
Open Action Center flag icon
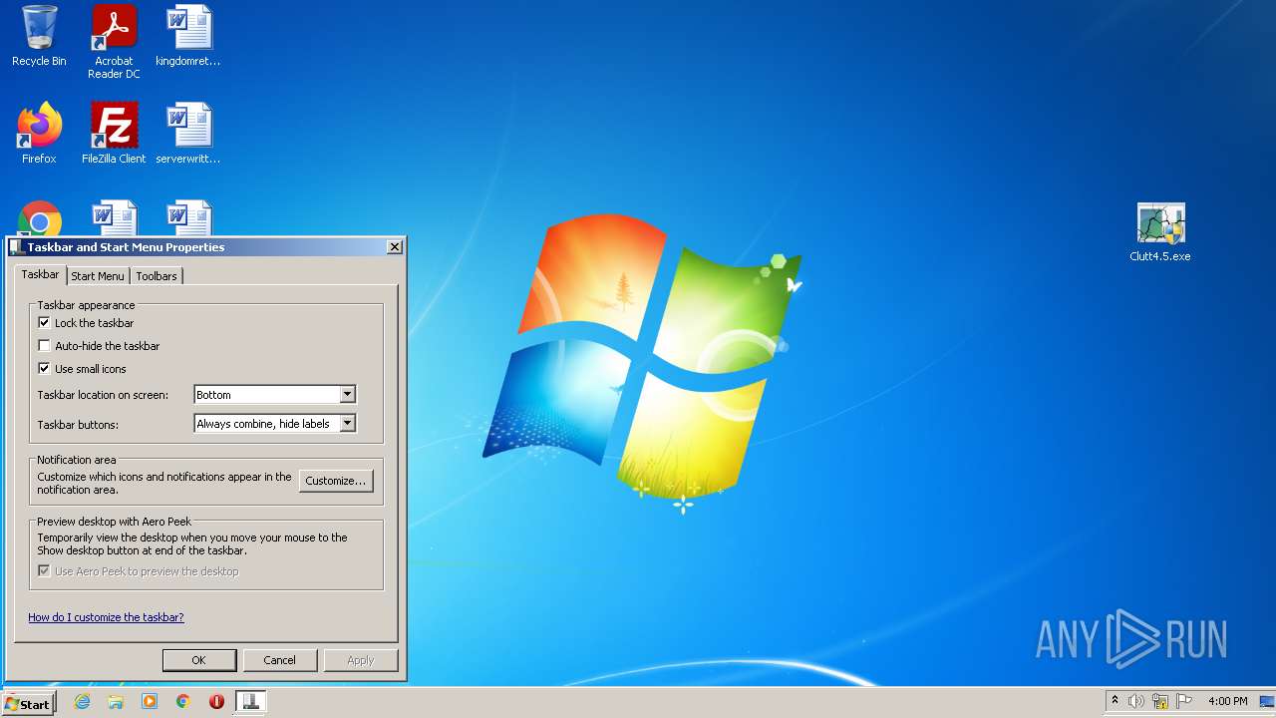tap(1184, 702)
